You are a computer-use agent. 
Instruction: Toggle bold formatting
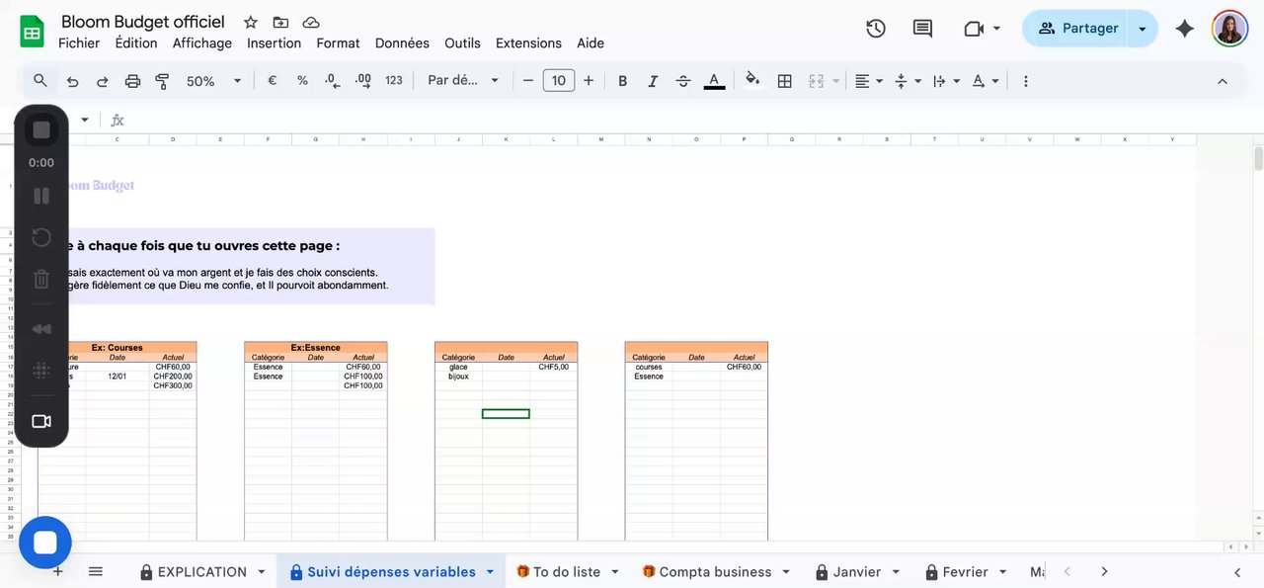click(x=622, y=81)
